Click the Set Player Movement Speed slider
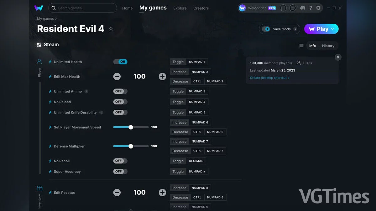This screenshot has height=211, width=376. coord(131,127)
